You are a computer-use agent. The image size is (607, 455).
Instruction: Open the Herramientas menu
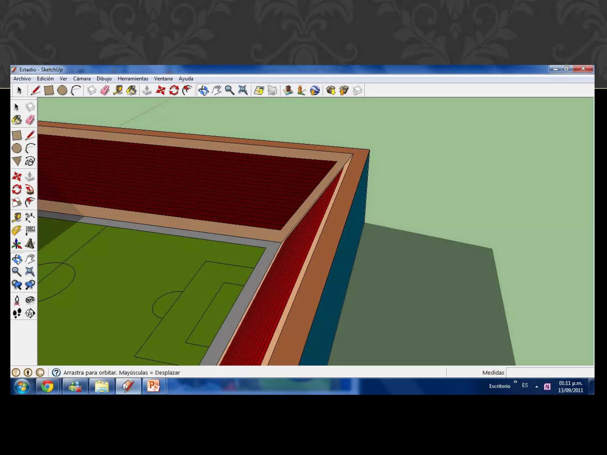tap(133, 78)
